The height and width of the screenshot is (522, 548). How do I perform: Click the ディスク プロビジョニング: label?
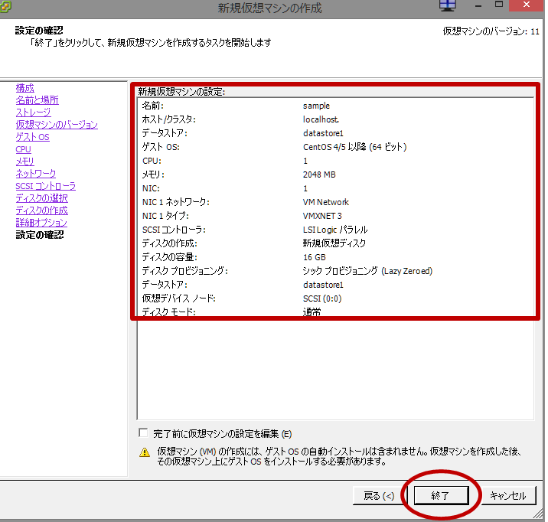pyautogui.click(x=185, y=271)
